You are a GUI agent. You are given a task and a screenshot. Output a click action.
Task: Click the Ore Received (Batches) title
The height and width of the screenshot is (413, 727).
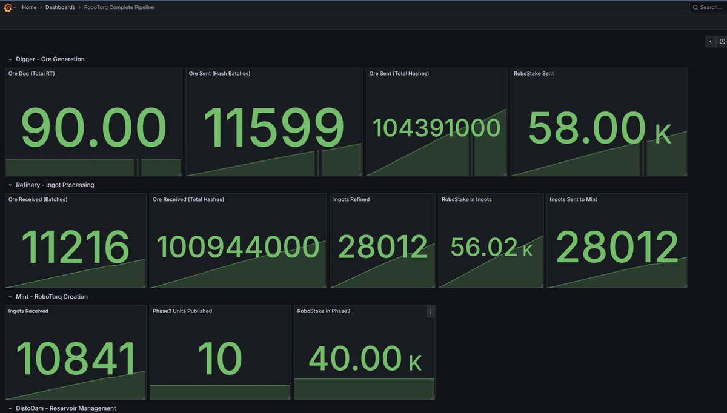[x=38, y=199]
